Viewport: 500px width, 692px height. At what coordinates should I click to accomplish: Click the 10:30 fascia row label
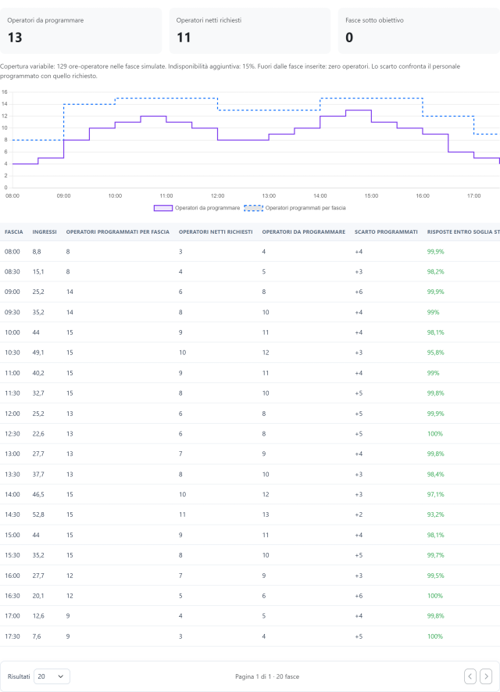point(12,353)
